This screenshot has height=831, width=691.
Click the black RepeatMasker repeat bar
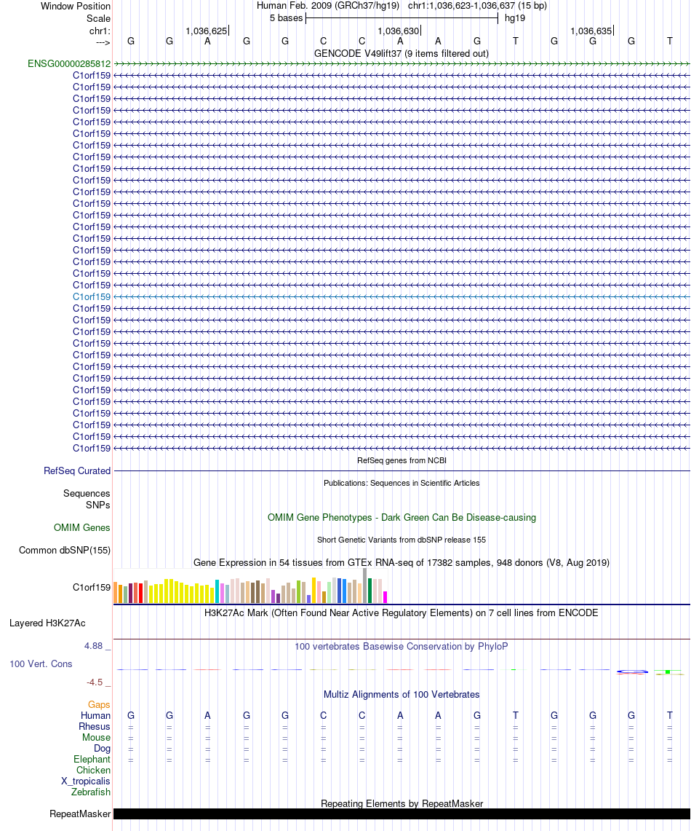click(402, 814)
